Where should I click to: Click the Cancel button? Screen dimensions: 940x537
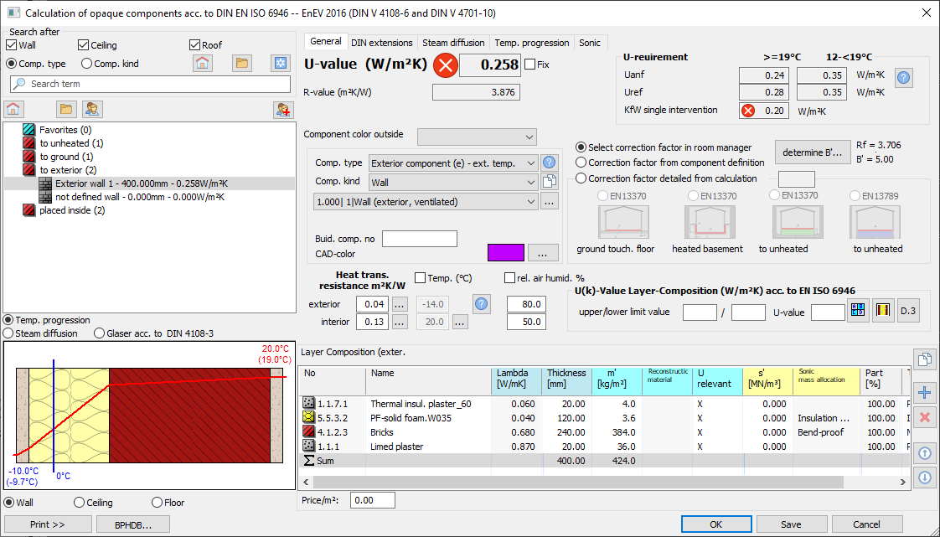point(867,524)
